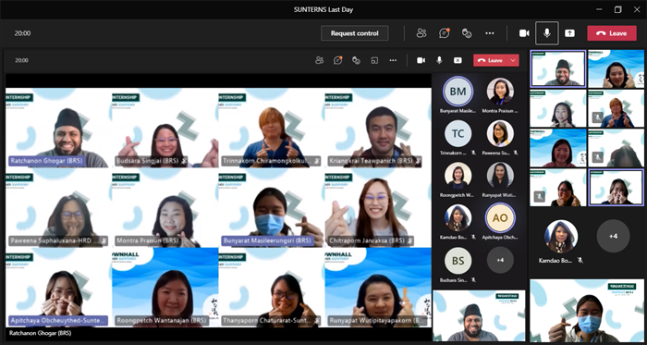
Task: Click the BM avatar for Bunyarat
Action: tap(458, 92)
